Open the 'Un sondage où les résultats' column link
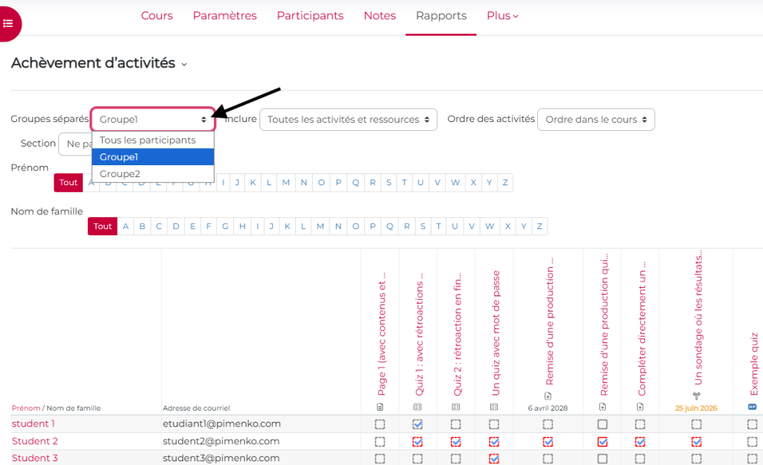 tap(697, 317)
